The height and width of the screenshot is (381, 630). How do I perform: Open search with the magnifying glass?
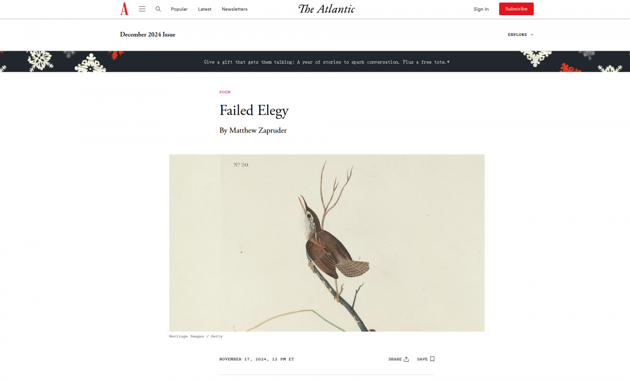click(158, 9)
